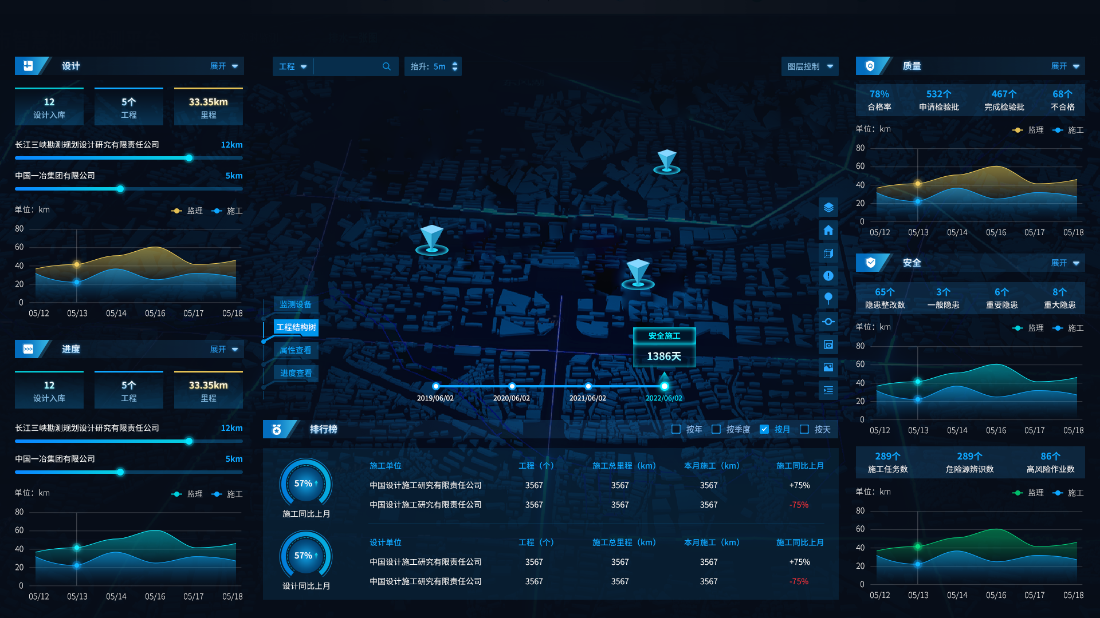Image resolution: width=1100 pixels, height=618 pixels.
Task: Click the exclamation alert icon in map toolbar
Action: [828, 276]
